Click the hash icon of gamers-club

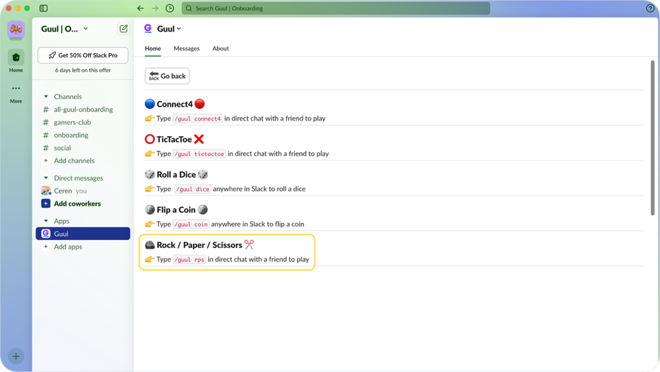(x=46, y=123)
